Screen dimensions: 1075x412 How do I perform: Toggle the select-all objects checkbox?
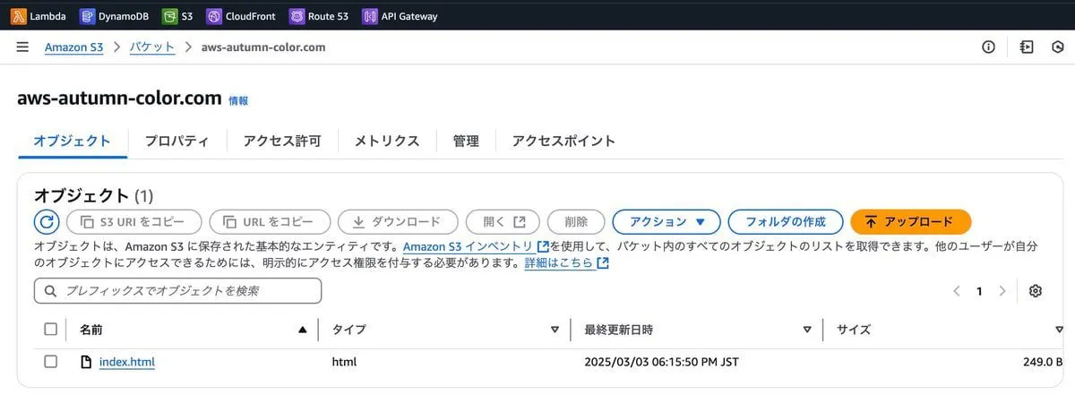(x=51, y=330)
